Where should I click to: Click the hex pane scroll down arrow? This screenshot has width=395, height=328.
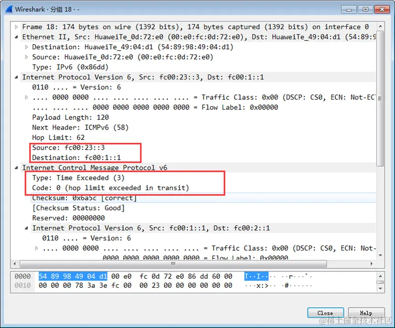click(380, 288)
